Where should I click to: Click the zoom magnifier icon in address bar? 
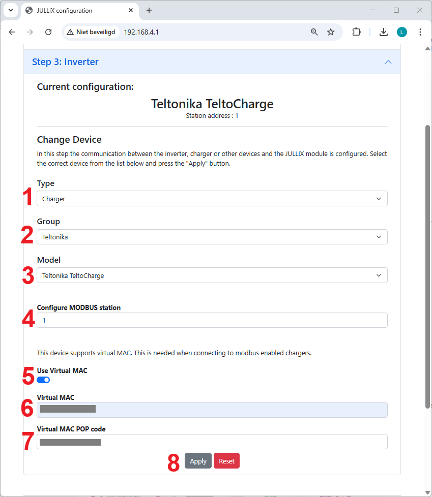point(314,32)
